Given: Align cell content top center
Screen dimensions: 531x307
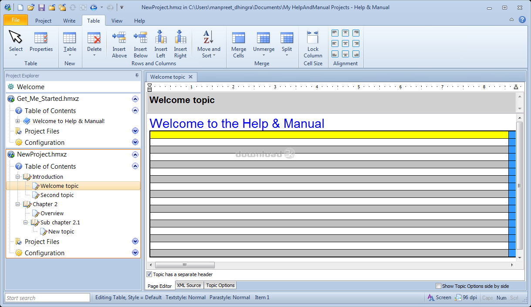Looking at the screenshot, I should click(x=345, y=33).
